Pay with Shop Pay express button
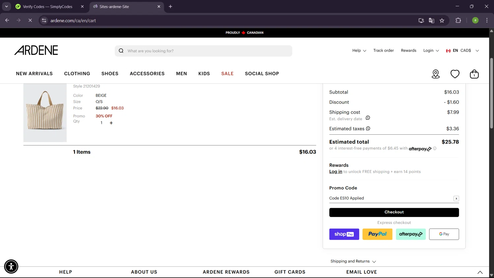The image size is (494, 278). [x=344, y=234]
